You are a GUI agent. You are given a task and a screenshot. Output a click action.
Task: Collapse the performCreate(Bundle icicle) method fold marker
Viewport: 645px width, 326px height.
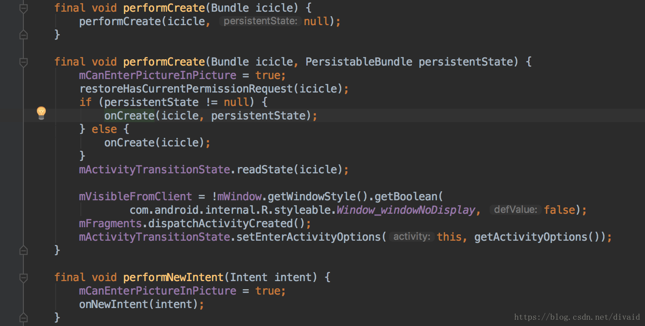pyautogui.click(x=24, y=8)
